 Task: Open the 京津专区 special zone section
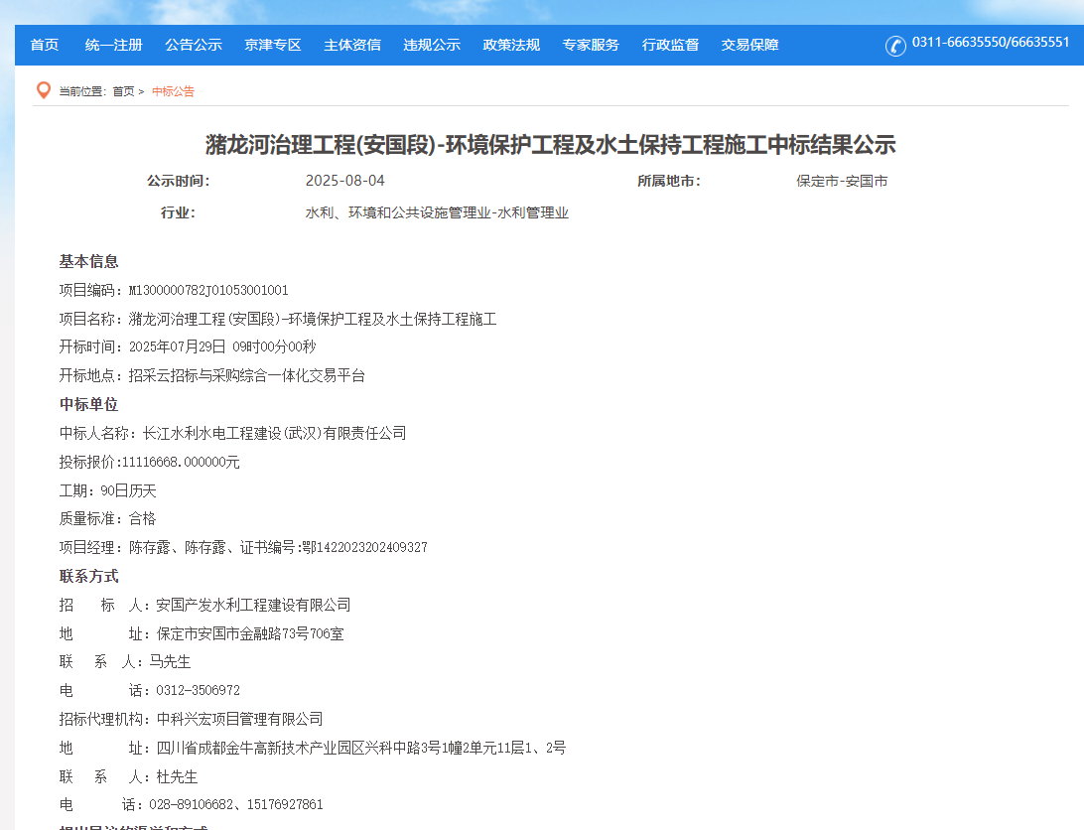coord(272,45)
